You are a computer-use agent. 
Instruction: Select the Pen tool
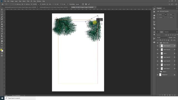(x=2, y=34)
